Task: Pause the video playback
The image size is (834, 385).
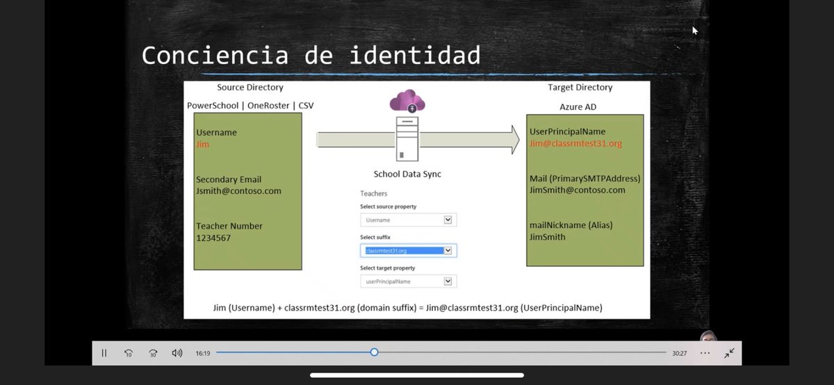Action: pyautogui.click(x=104, y=353)
